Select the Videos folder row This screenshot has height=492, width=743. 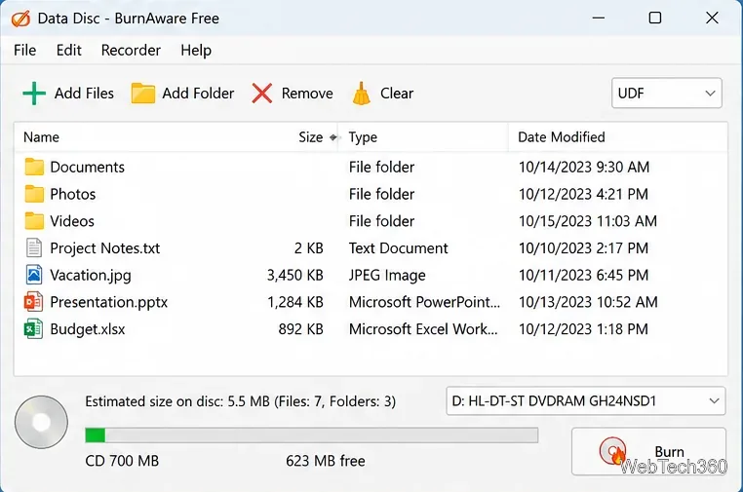pos(371,221)
